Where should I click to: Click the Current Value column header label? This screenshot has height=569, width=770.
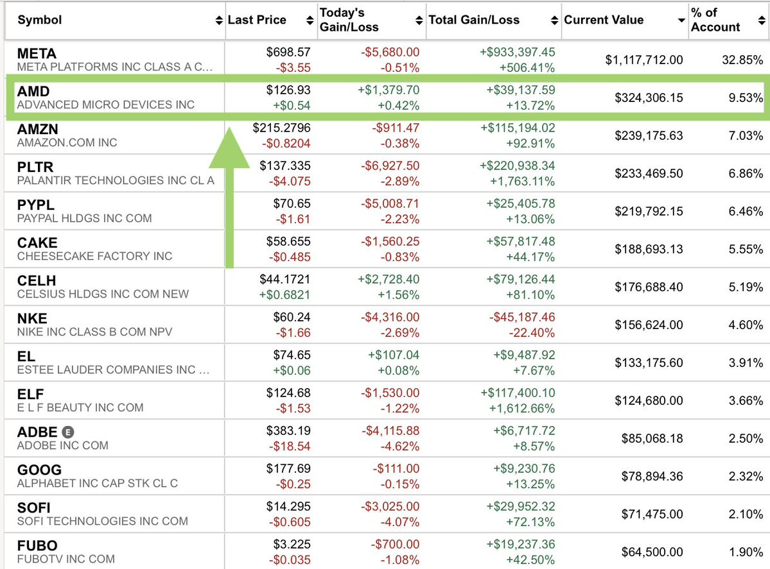(604, 20)
